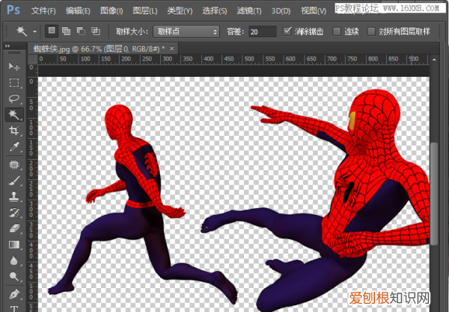Choose the Clone Stamp tool
The width and height of the screenshot is (449, 312).
pyautogui.click(x=13, y=196)
